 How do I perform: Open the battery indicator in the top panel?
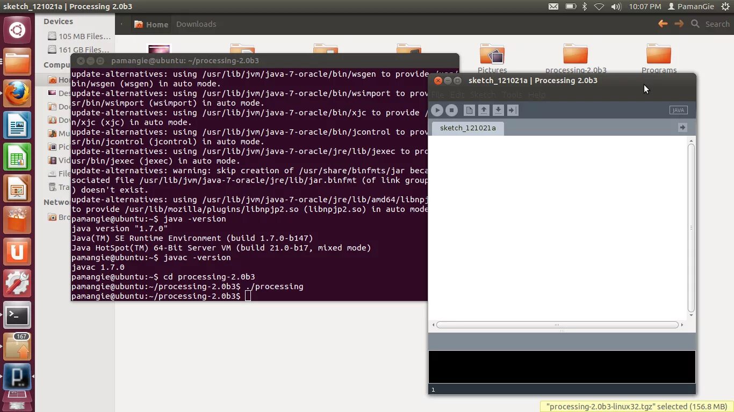click(x=570, y=6)
